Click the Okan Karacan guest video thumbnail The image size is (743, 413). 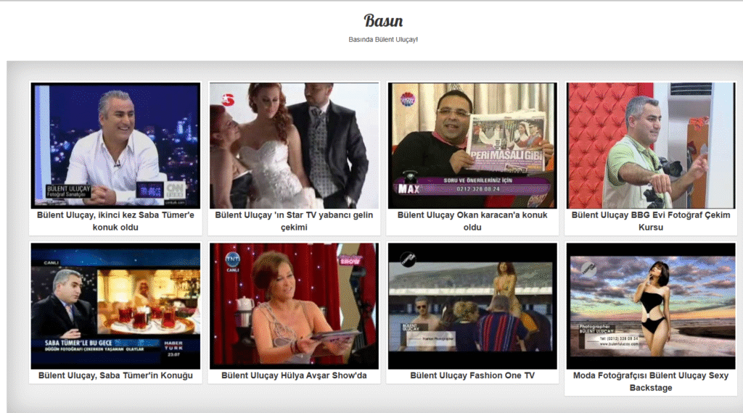tap(472, 145)
